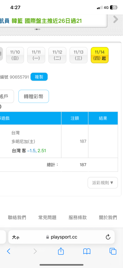Open the 常見問題 footer link
Viewport: 123px width, 268px height.
(47, 218)
